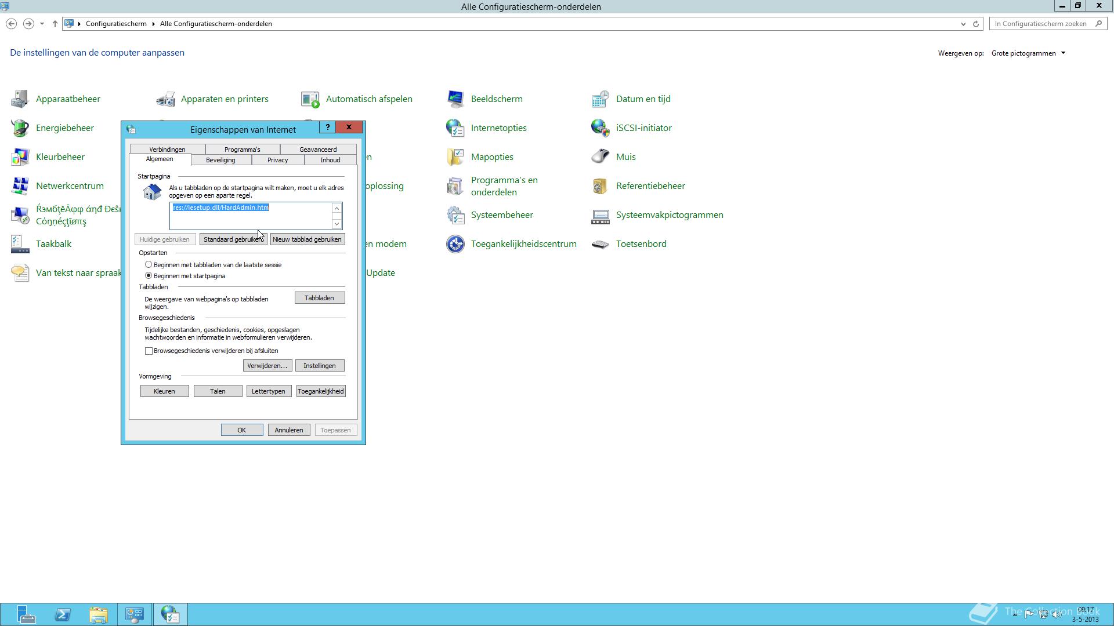Expand address bar history dropdown
Screen dimensions: 1114x626
[963, 24]
